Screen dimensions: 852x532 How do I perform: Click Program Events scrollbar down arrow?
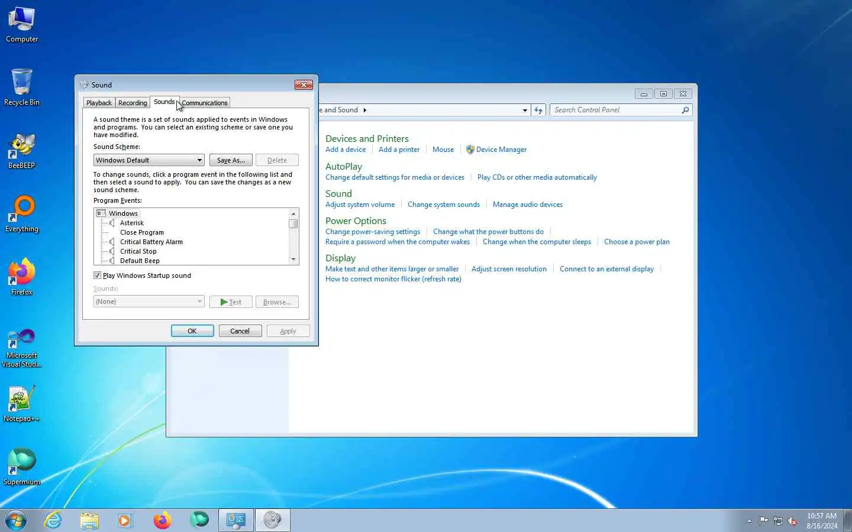(x=293, y=259)
